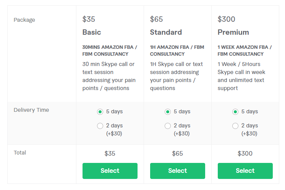Select 5 days delivery for Premium package
The height and width of the screenshot is (190, 285).
(x=235, y=112)
